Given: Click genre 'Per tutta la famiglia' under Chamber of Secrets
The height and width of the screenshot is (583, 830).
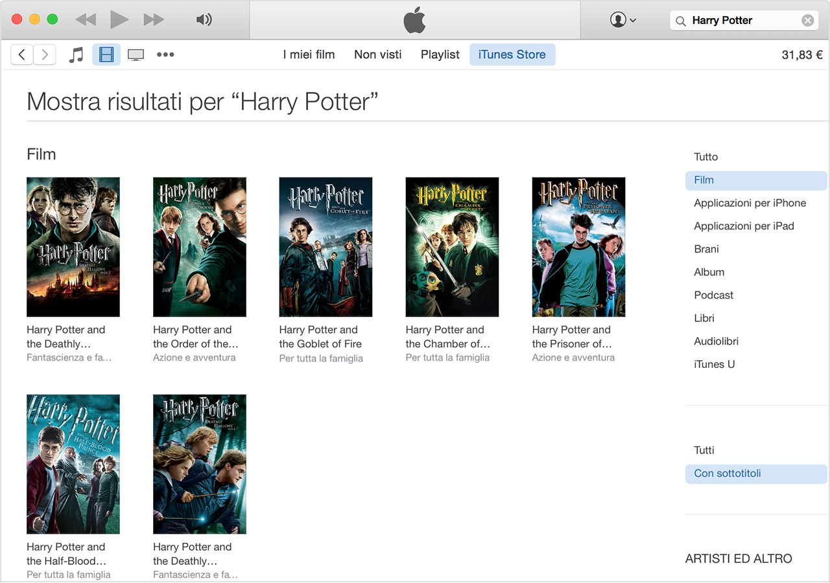Looking at the screenshot, I should [x=447, y=358].
